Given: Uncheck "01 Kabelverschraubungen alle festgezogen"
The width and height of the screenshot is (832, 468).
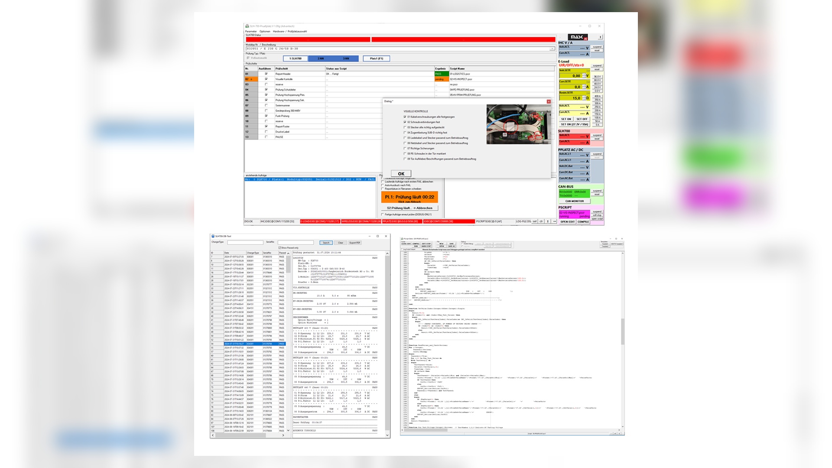Looking at the screenshot, I should (405, 117).
